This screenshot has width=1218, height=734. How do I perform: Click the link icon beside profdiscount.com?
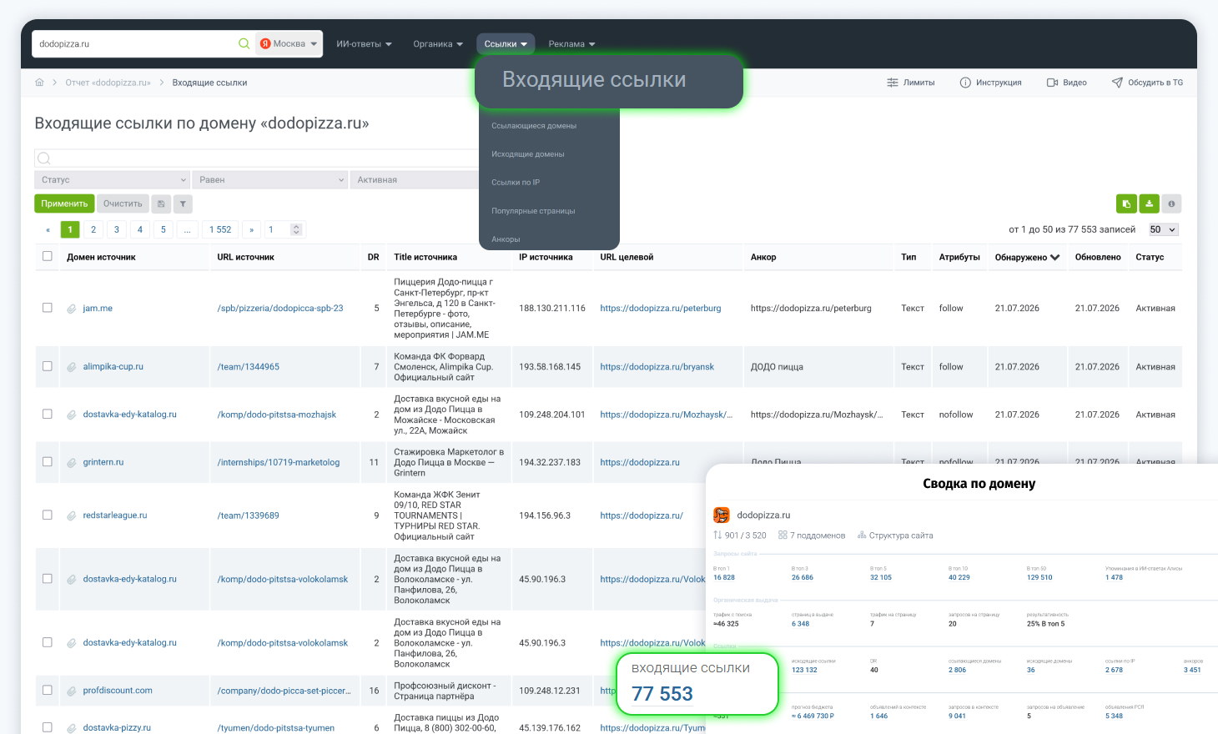[x=72, y=691]
